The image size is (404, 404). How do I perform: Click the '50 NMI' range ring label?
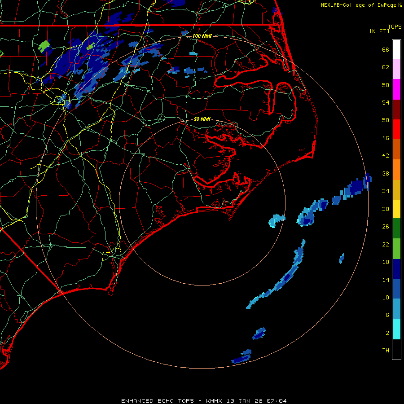[202, 119]
